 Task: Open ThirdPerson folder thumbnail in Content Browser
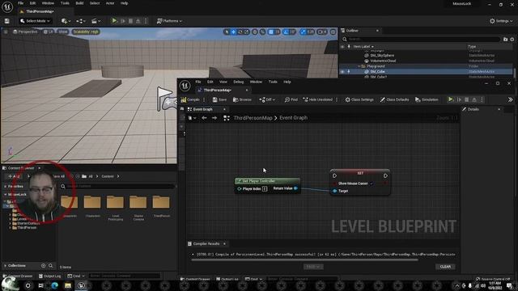(161, 202)
